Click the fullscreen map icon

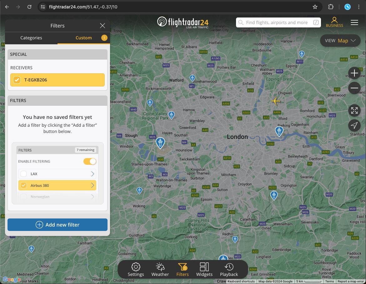click(354, 110)
